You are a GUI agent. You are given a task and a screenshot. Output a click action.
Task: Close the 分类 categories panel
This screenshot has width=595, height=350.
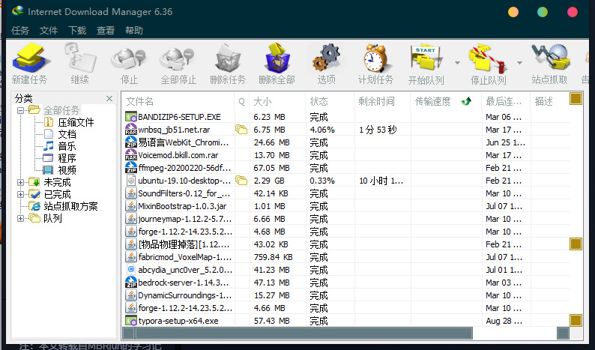point(109,98)
